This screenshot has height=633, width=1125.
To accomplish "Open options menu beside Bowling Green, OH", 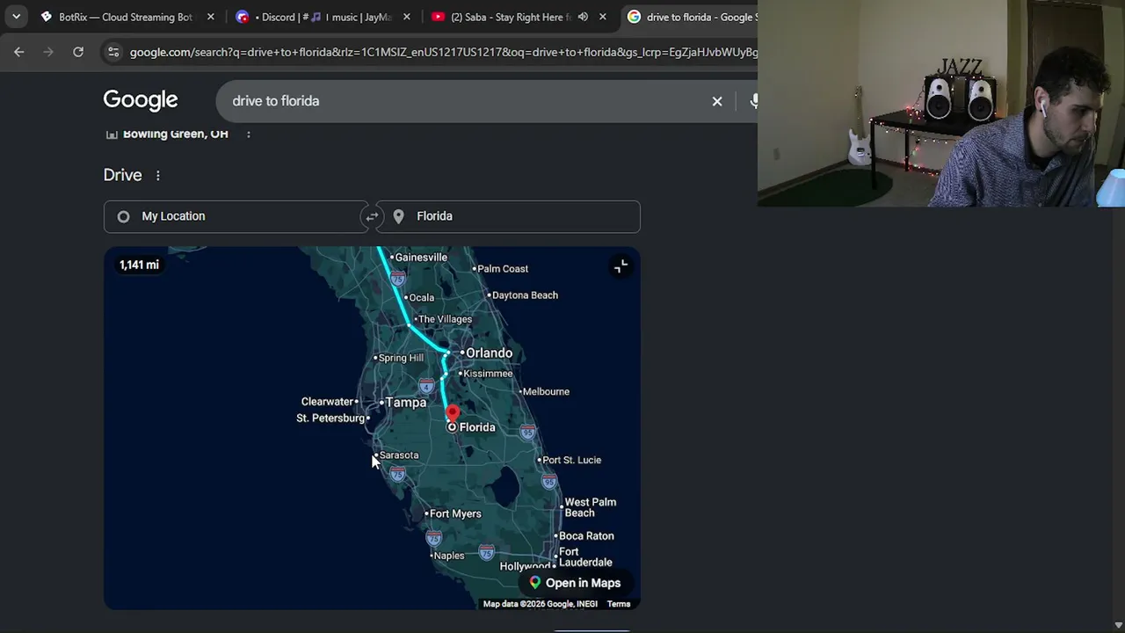I will click(248, 134).
